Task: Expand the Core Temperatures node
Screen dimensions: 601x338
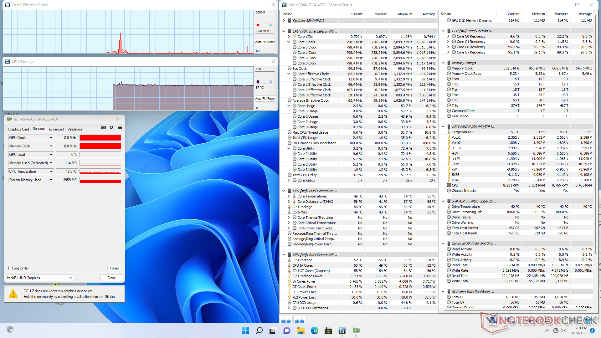Action: 289,196
